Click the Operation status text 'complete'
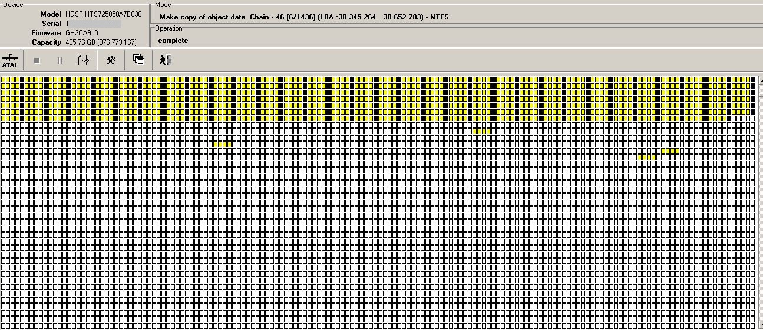The height and width of the screenshot is (330, 763). coord(173,41)
